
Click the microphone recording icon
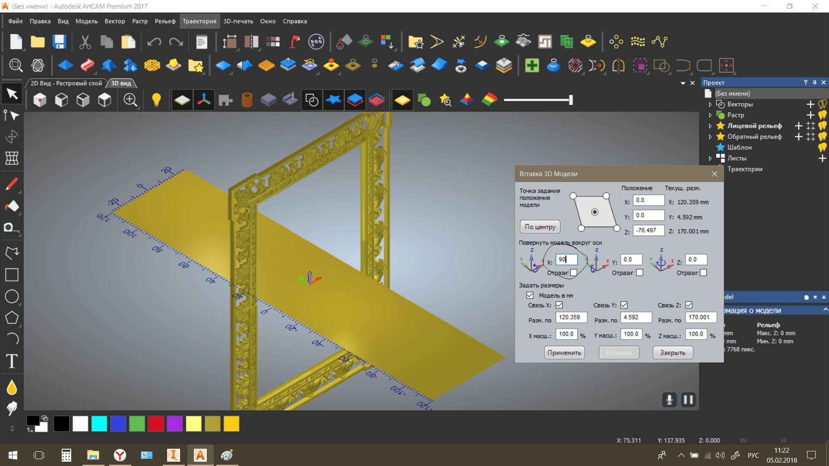669,400
